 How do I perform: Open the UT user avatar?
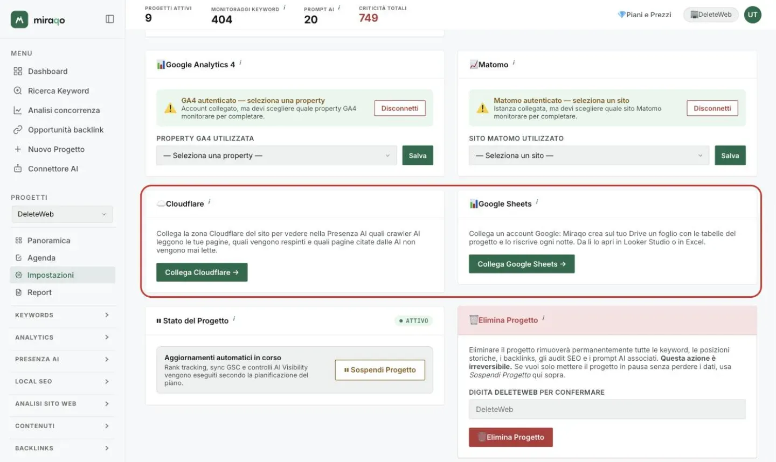tap(752, 15)
